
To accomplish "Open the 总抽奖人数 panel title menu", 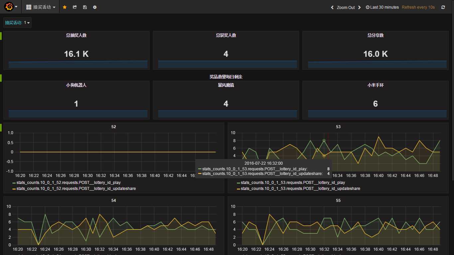I will tap(76, 35).
